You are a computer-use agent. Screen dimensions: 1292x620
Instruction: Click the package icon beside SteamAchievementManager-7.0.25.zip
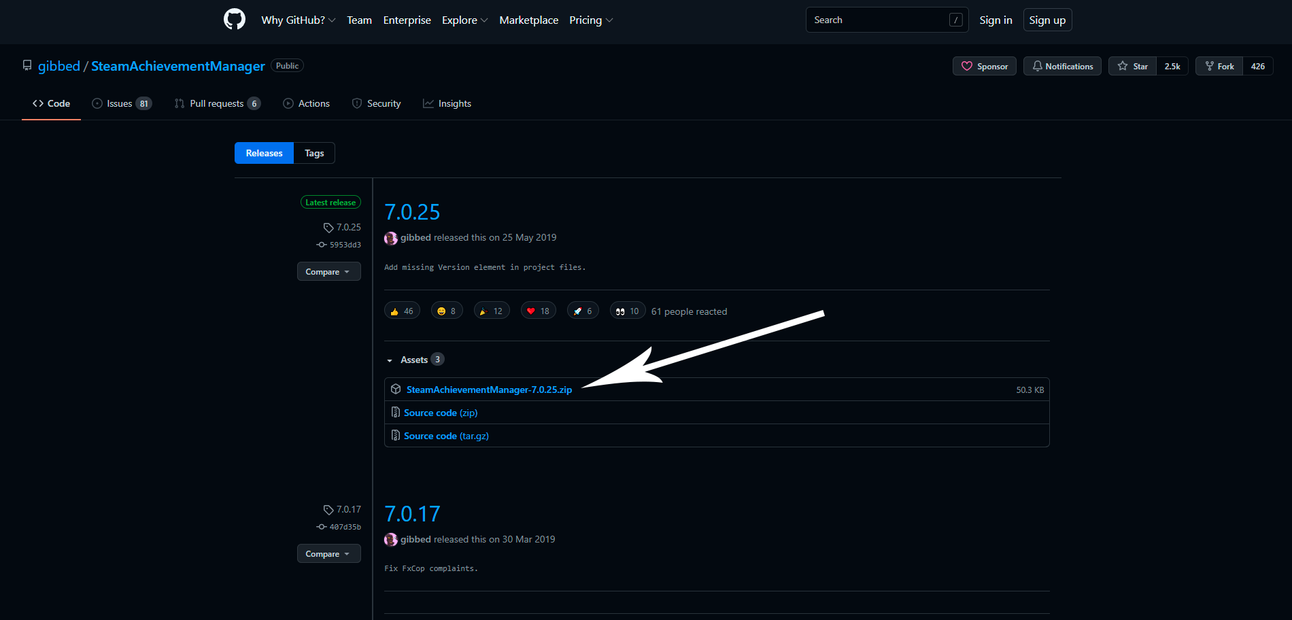(396, 390)
